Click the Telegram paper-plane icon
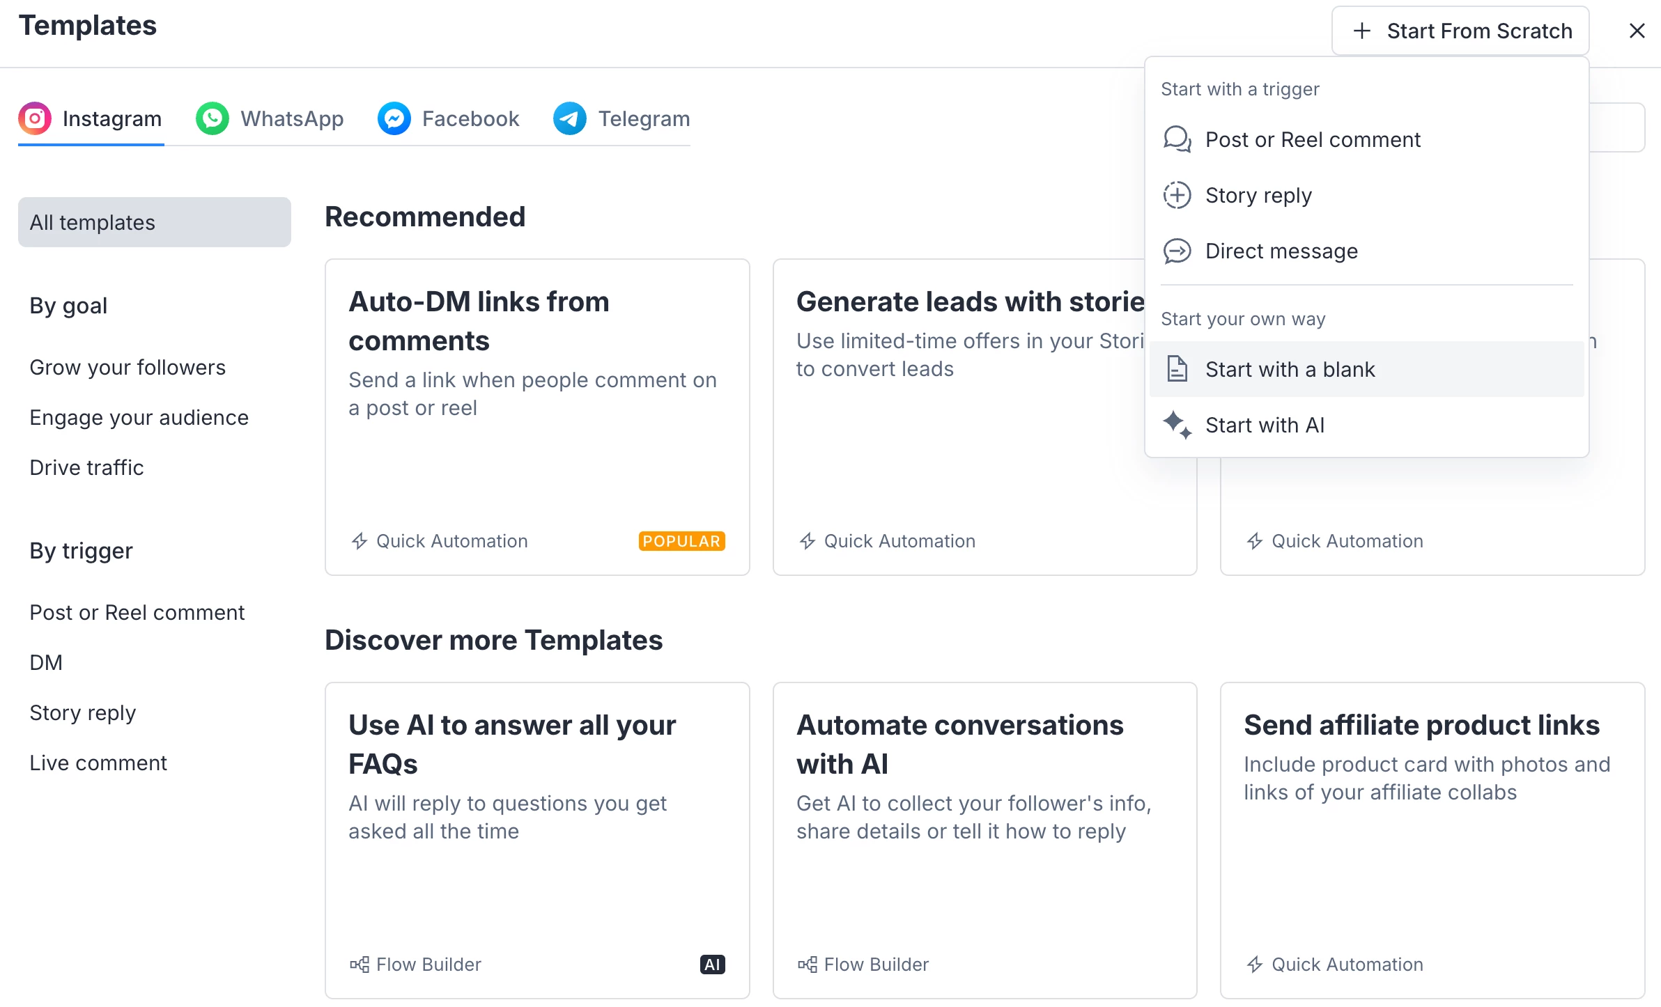The image size is (1661, 1007). click(569, 118)
